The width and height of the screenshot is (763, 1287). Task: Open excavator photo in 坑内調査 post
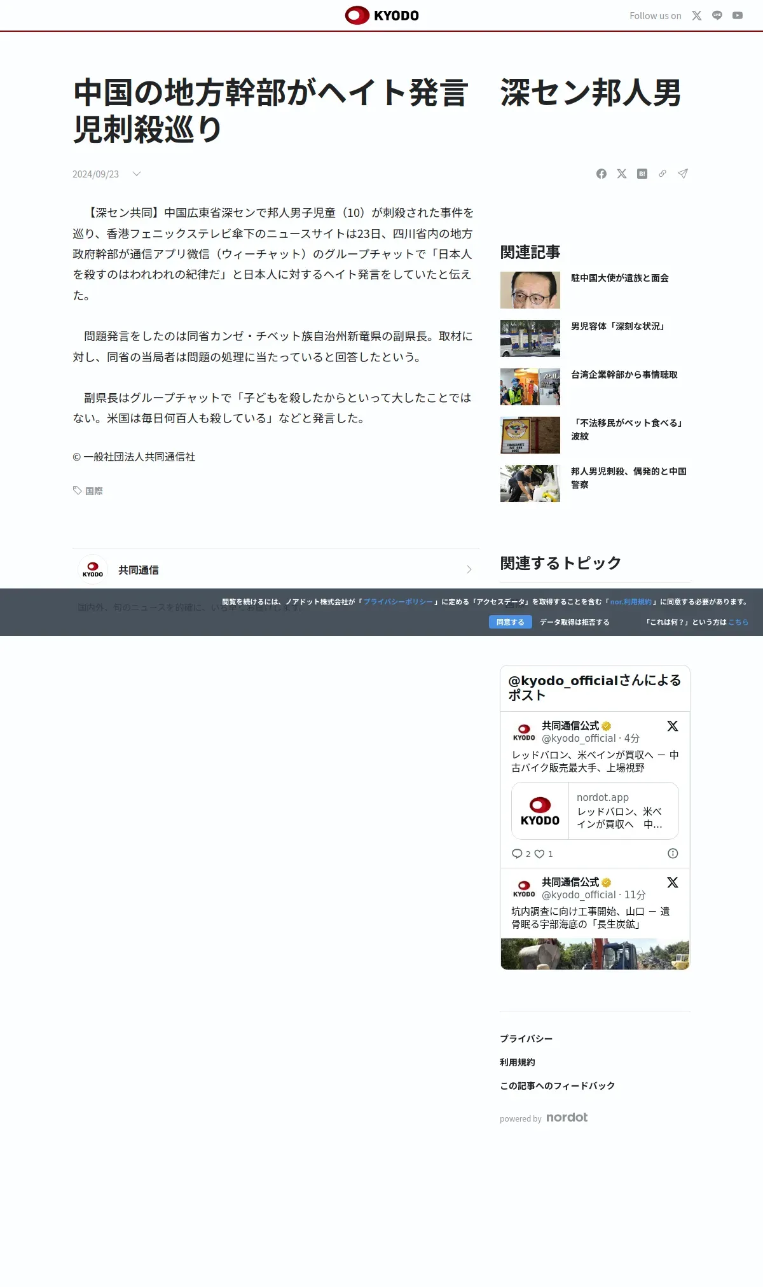(595, 954)
